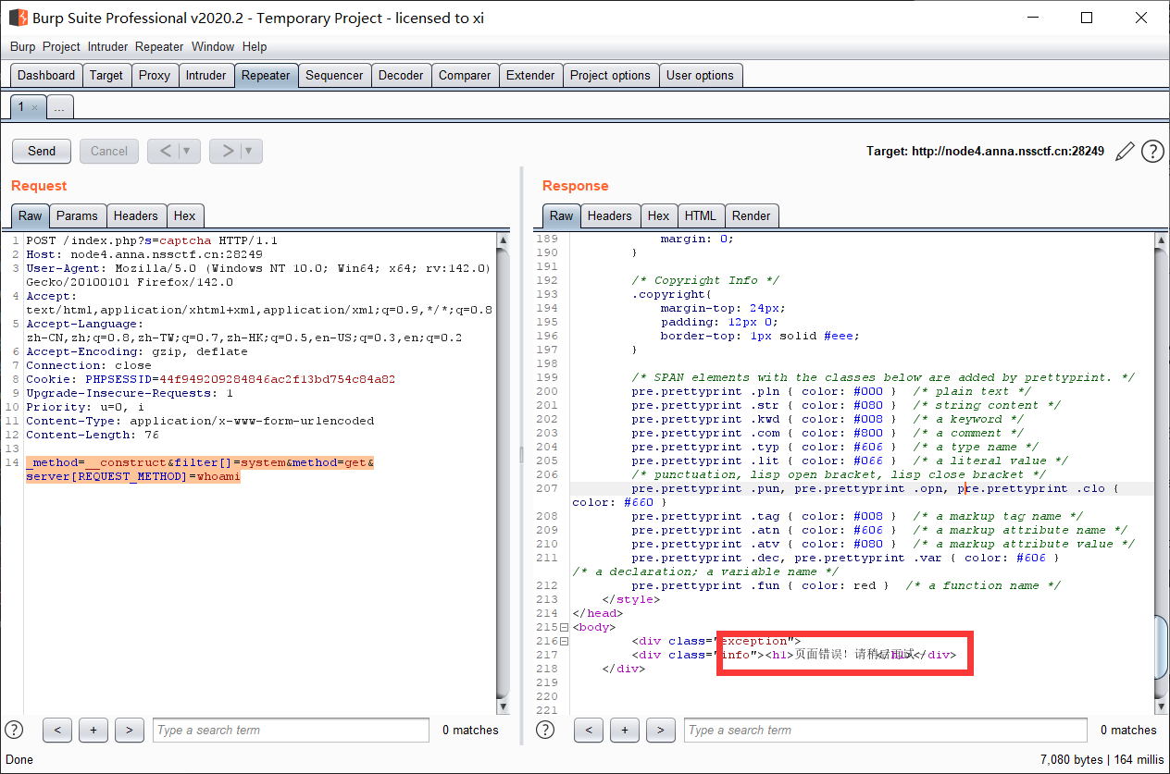
Task: Go forward to next request in history
Action: [227, 151]
